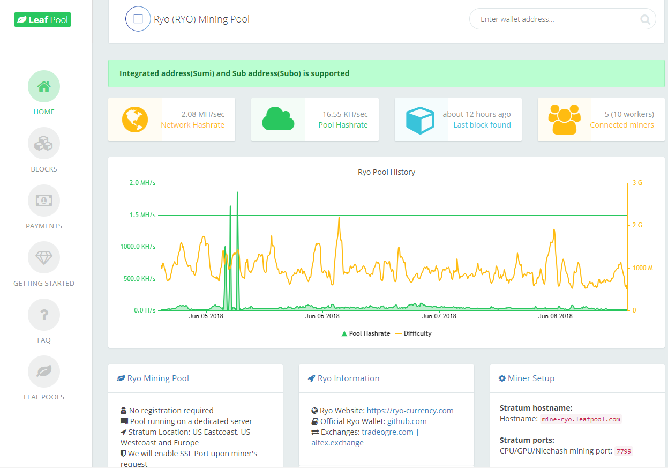
Task: Click the about 12 hours ago text
Action: pos(477,114)
